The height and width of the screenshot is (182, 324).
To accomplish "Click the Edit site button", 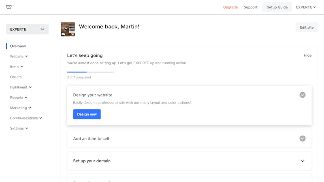I will [x=307, y=28].
